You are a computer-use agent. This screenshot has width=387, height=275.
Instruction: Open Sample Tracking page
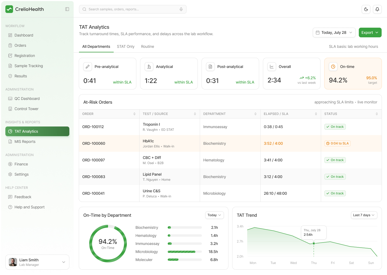tap(37, 66)
